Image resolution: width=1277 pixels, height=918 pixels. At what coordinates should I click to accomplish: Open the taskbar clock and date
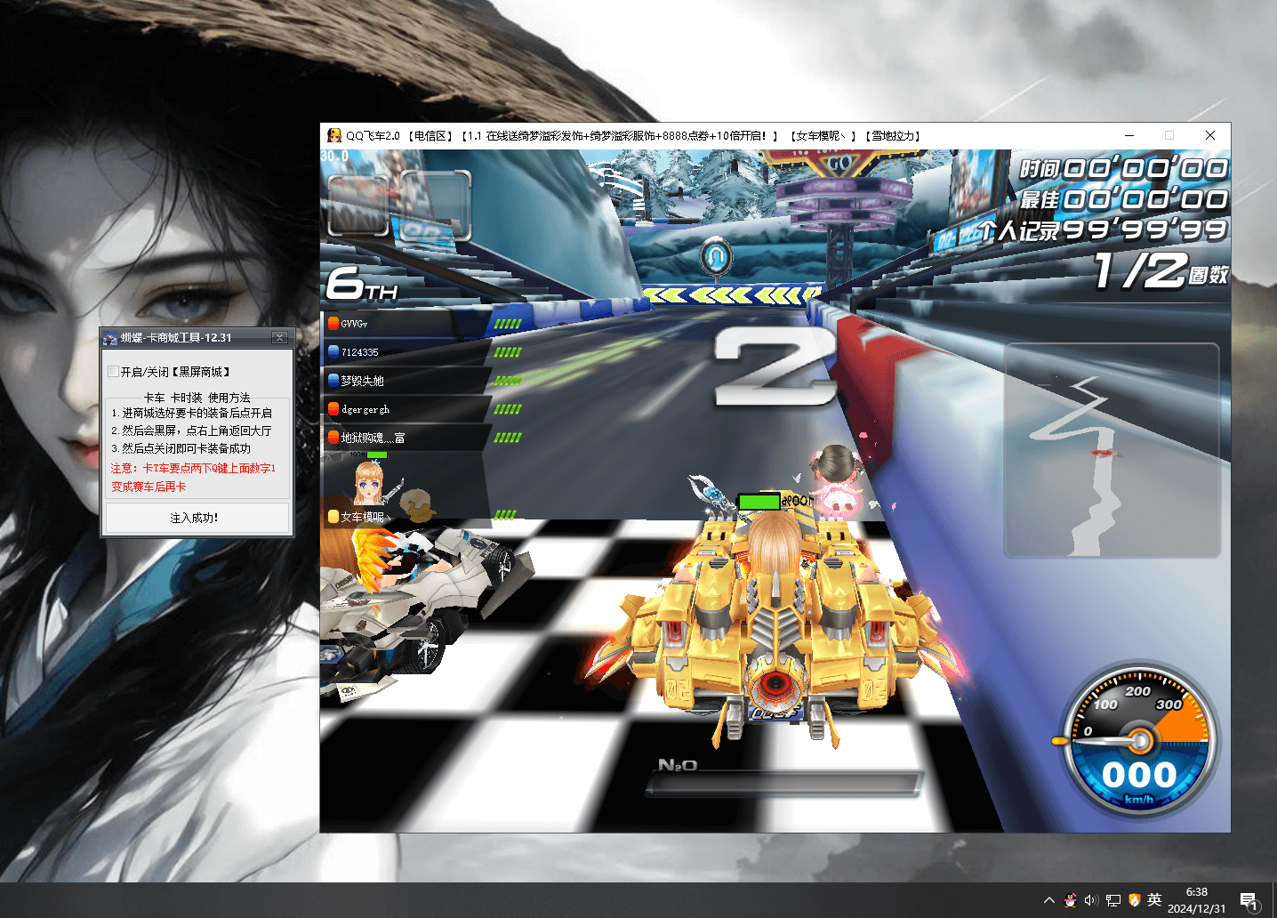pos(1196,900)
